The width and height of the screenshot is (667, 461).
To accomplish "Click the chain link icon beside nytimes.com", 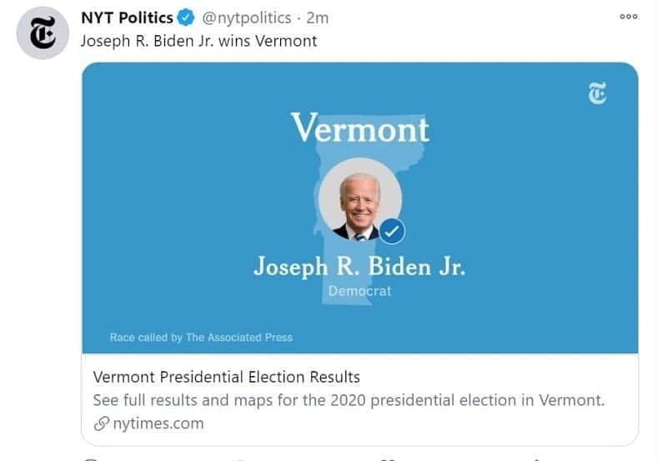I will (x=101, y=423).
